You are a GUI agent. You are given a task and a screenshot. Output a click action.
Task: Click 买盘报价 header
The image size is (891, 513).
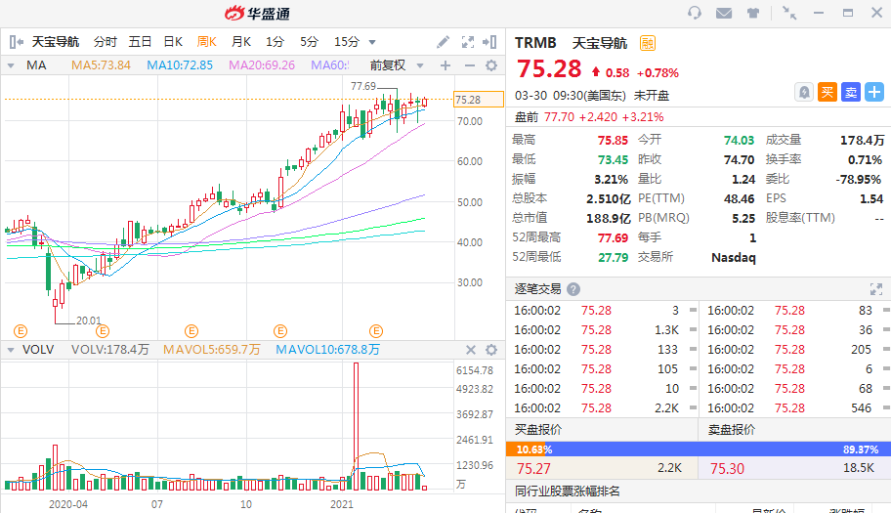(x=537, y=430)
